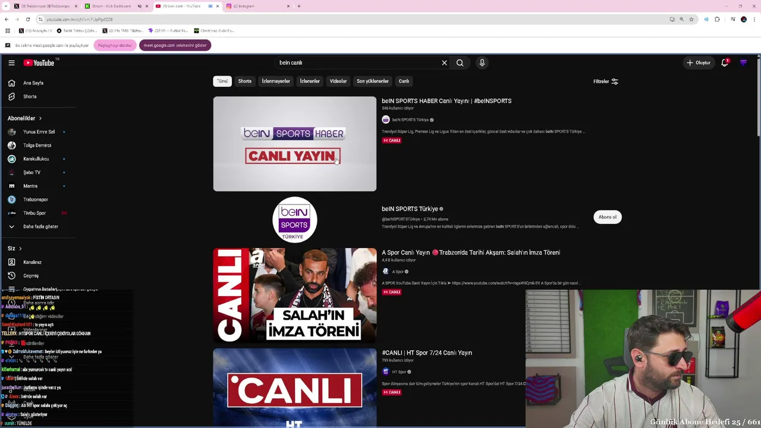The height and width of the screenshot is (428, 761).
Task: Switch to the Stream - Kick Dashboard tab
Action: [x=117, y=6]
